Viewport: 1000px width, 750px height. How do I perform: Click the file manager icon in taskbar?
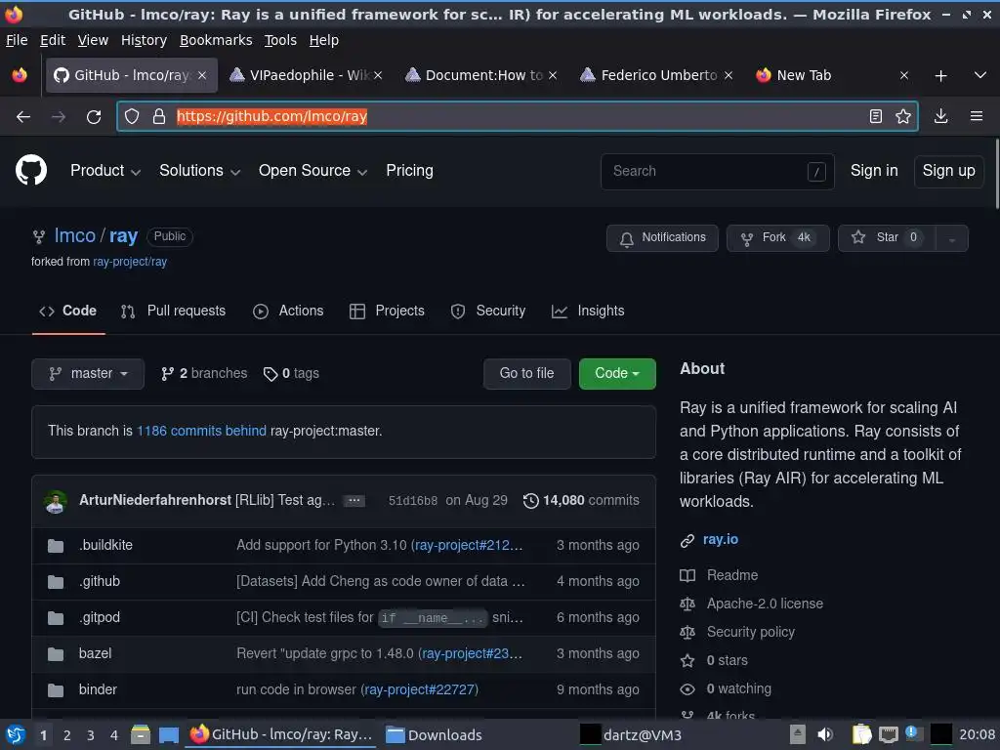tap(141, 734)
